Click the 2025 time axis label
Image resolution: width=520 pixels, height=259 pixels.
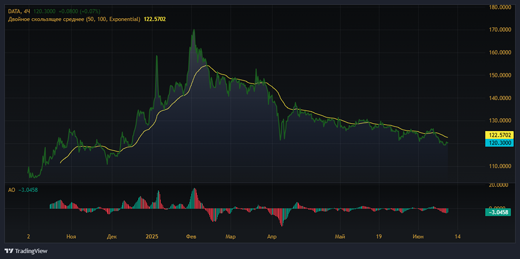pyautogui.click(x=152, y=237)
